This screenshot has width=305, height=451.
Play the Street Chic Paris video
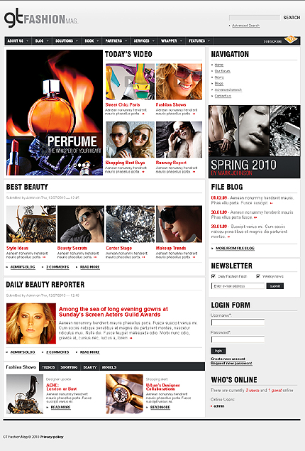tap(130, 82)
